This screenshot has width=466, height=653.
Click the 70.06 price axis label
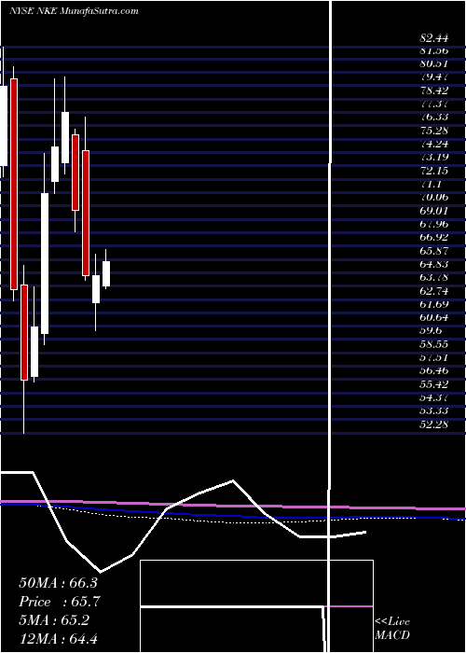[434, 198]
